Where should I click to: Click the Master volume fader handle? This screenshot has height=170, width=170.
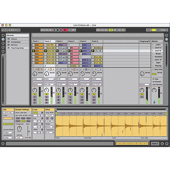161,93
